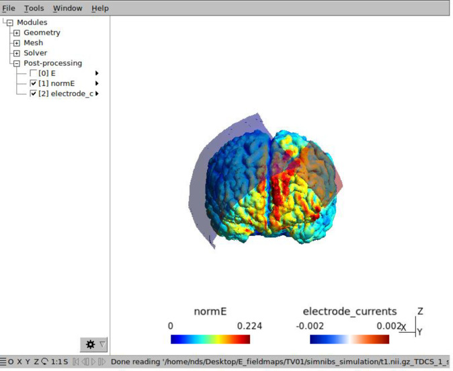Click the [2] electrode_c view label
This screenshot has height=371, width=453.
66,93
